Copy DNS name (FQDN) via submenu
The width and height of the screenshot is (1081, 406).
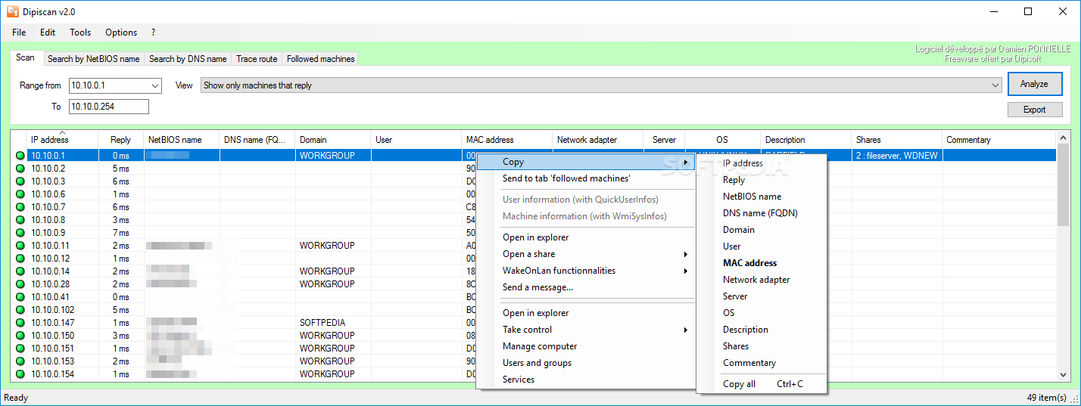(x=761, y=213)
